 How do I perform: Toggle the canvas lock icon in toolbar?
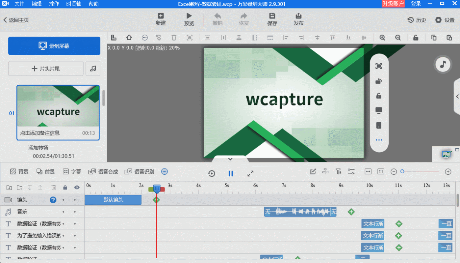point(416,38)
